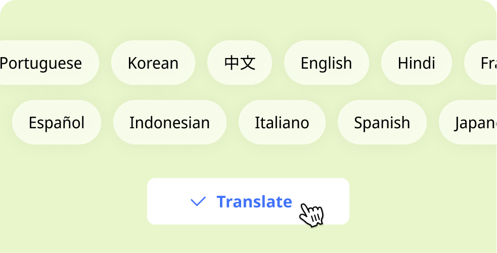This screenshot has width=497, height=253.
Task: Click the Italiano pill in the second row
Action: pyautogui.click(x=282, y=123)
